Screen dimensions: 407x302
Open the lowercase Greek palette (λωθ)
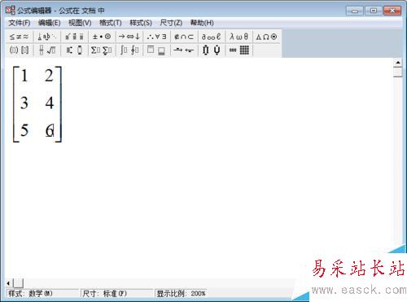click(x=239, y=37)
